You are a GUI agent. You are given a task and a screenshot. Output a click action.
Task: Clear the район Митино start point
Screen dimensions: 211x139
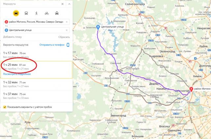pyautogui.click(x=67, y=22)
